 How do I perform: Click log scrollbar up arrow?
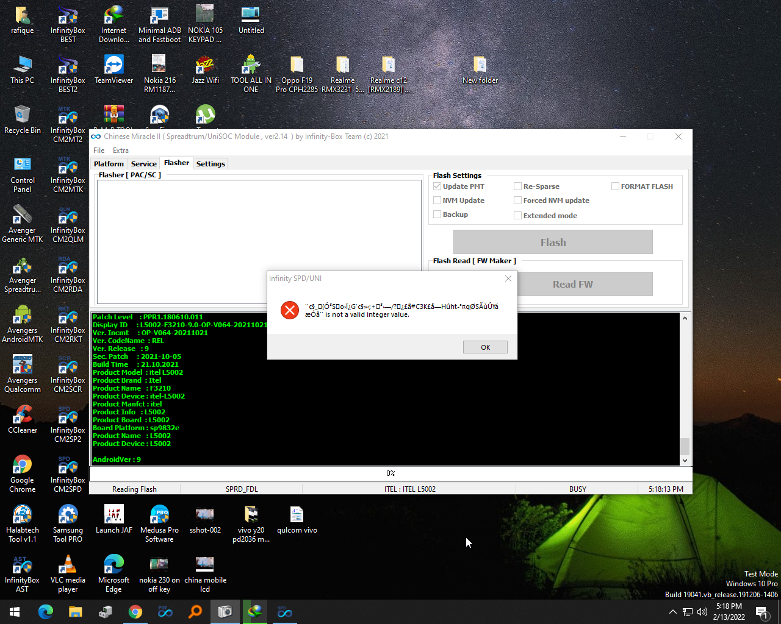(x=685, y=318)
